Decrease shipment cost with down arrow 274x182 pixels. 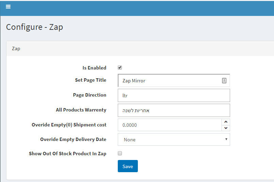tap(226, 128)
